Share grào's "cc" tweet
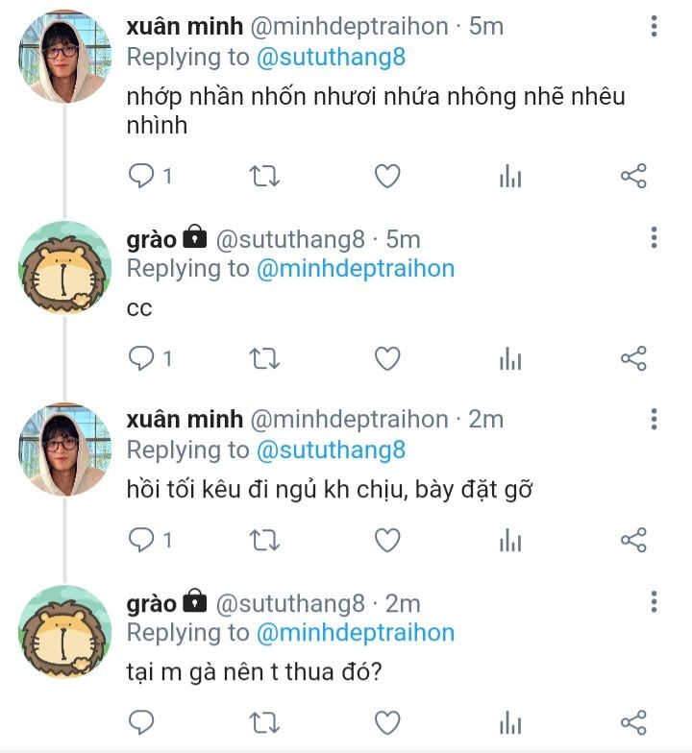 tap(633, 358)
